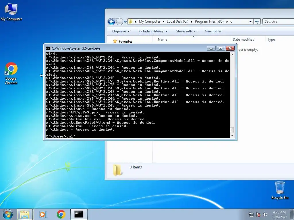The height and width of the screenshot is (220, 294).
Task: Open the Share with menu
Action: (x=186, y=31)
